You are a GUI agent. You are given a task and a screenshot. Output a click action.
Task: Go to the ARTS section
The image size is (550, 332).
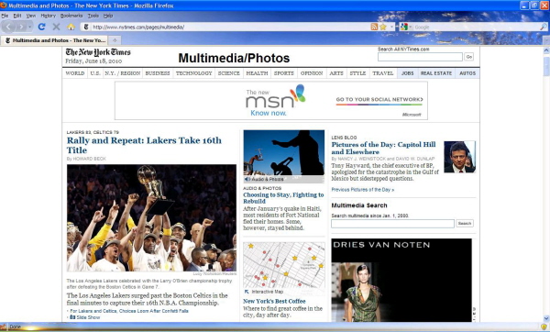(336, 73)
